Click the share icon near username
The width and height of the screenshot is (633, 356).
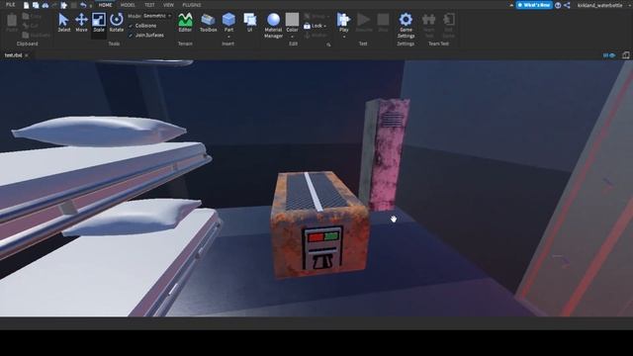click(567, 5)
